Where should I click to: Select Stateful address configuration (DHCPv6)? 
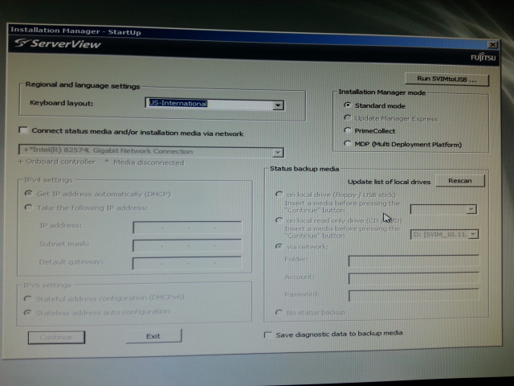point(28,298)
